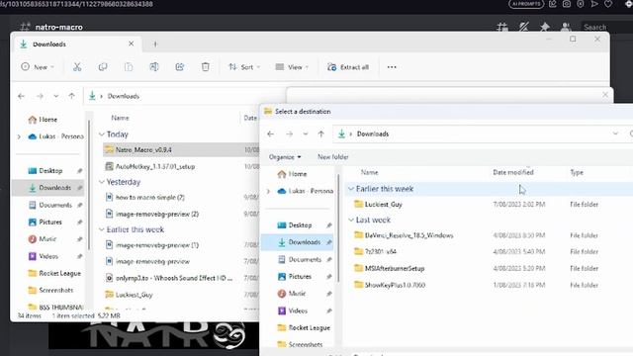Go back in Downloads Explorer window

point(21,96)
